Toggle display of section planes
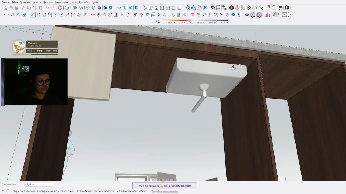This screenshot has height=194, width=346. 125,8
